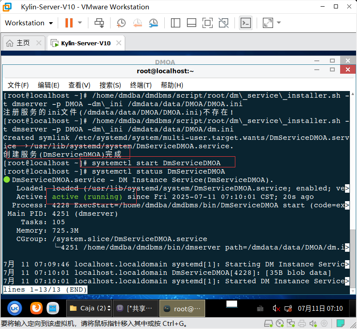Image resolution: width=357 pixels, height=329 pixels.
Task: Switch to the root@ terminal taskbar item
Action: click(182, 308)
